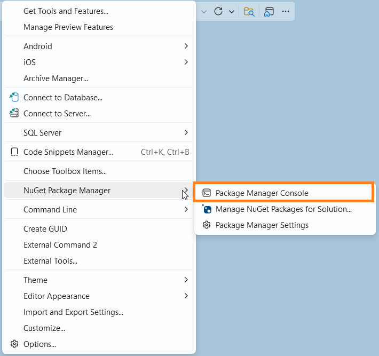379x356 pixels.
Task: Open the Options menu entry
Action: coord(99,344)
